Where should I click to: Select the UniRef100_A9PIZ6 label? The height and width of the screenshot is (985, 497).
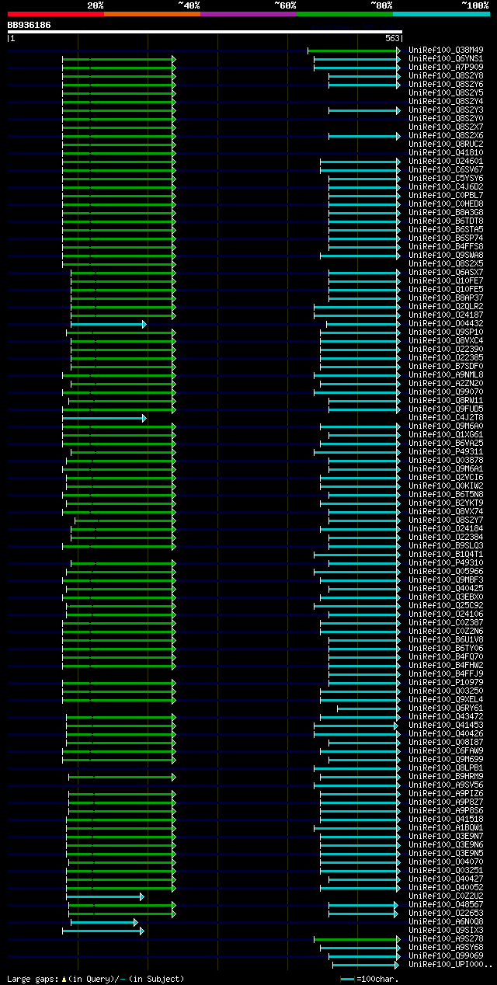pyautogui.click(x=447, y=794)
